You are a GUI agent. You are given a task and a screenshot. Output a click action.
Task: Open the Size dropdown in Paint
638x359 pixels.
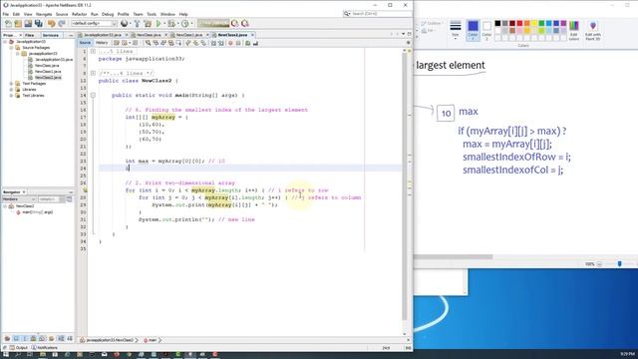point(456,30)
